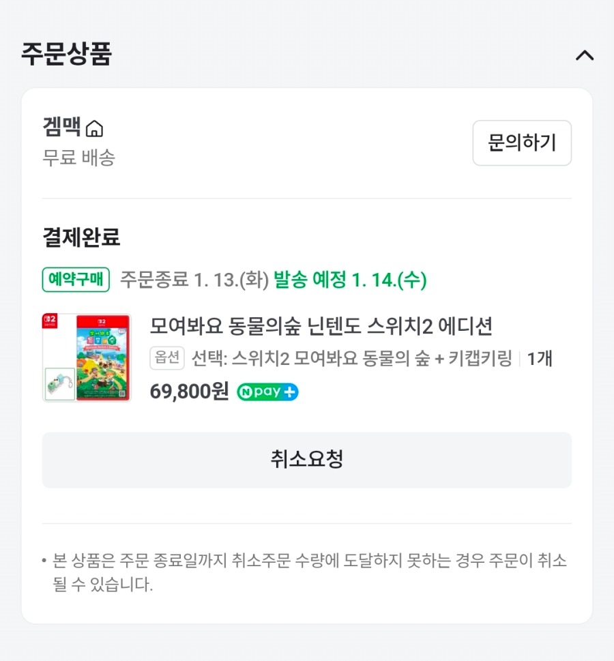This screenshot has height=661, width=614.
Task: Click the 옵션 label badge
Action: pos(167,359)
